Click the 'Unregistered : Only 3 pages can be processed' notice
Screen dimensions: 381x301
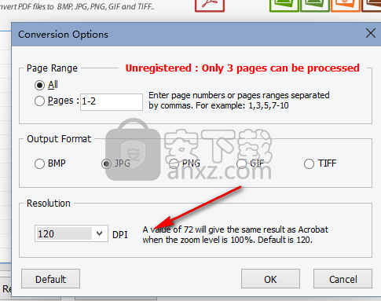tap(243, 68)
